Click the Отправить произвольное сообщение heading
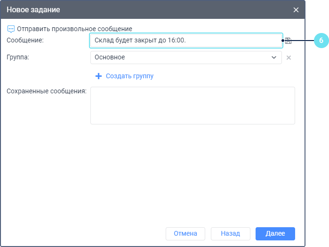The image size is (329, 247). [x=74, y=29]
